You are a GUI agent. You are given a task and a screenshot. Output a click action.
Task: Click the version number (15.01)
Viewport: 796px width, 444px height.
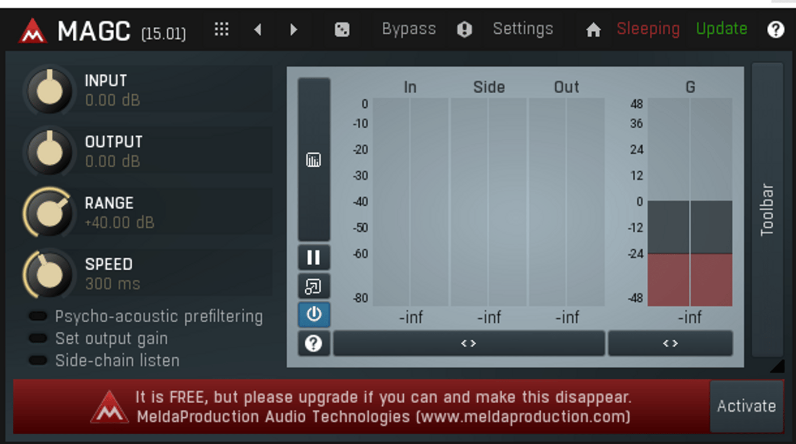(x=164, y=34)
